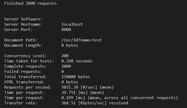Click the 'Failed requests:' label
This screenshot has width=187, height=108.
23,72
